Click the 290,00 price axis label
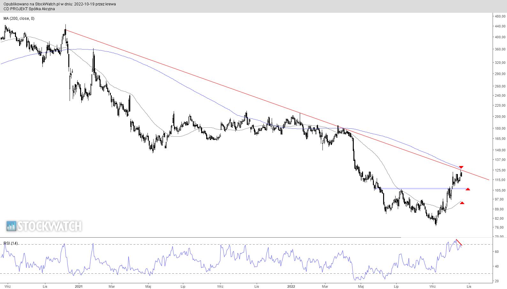The width and height of the screenshot is (507, 289). (x=500, y=74)
